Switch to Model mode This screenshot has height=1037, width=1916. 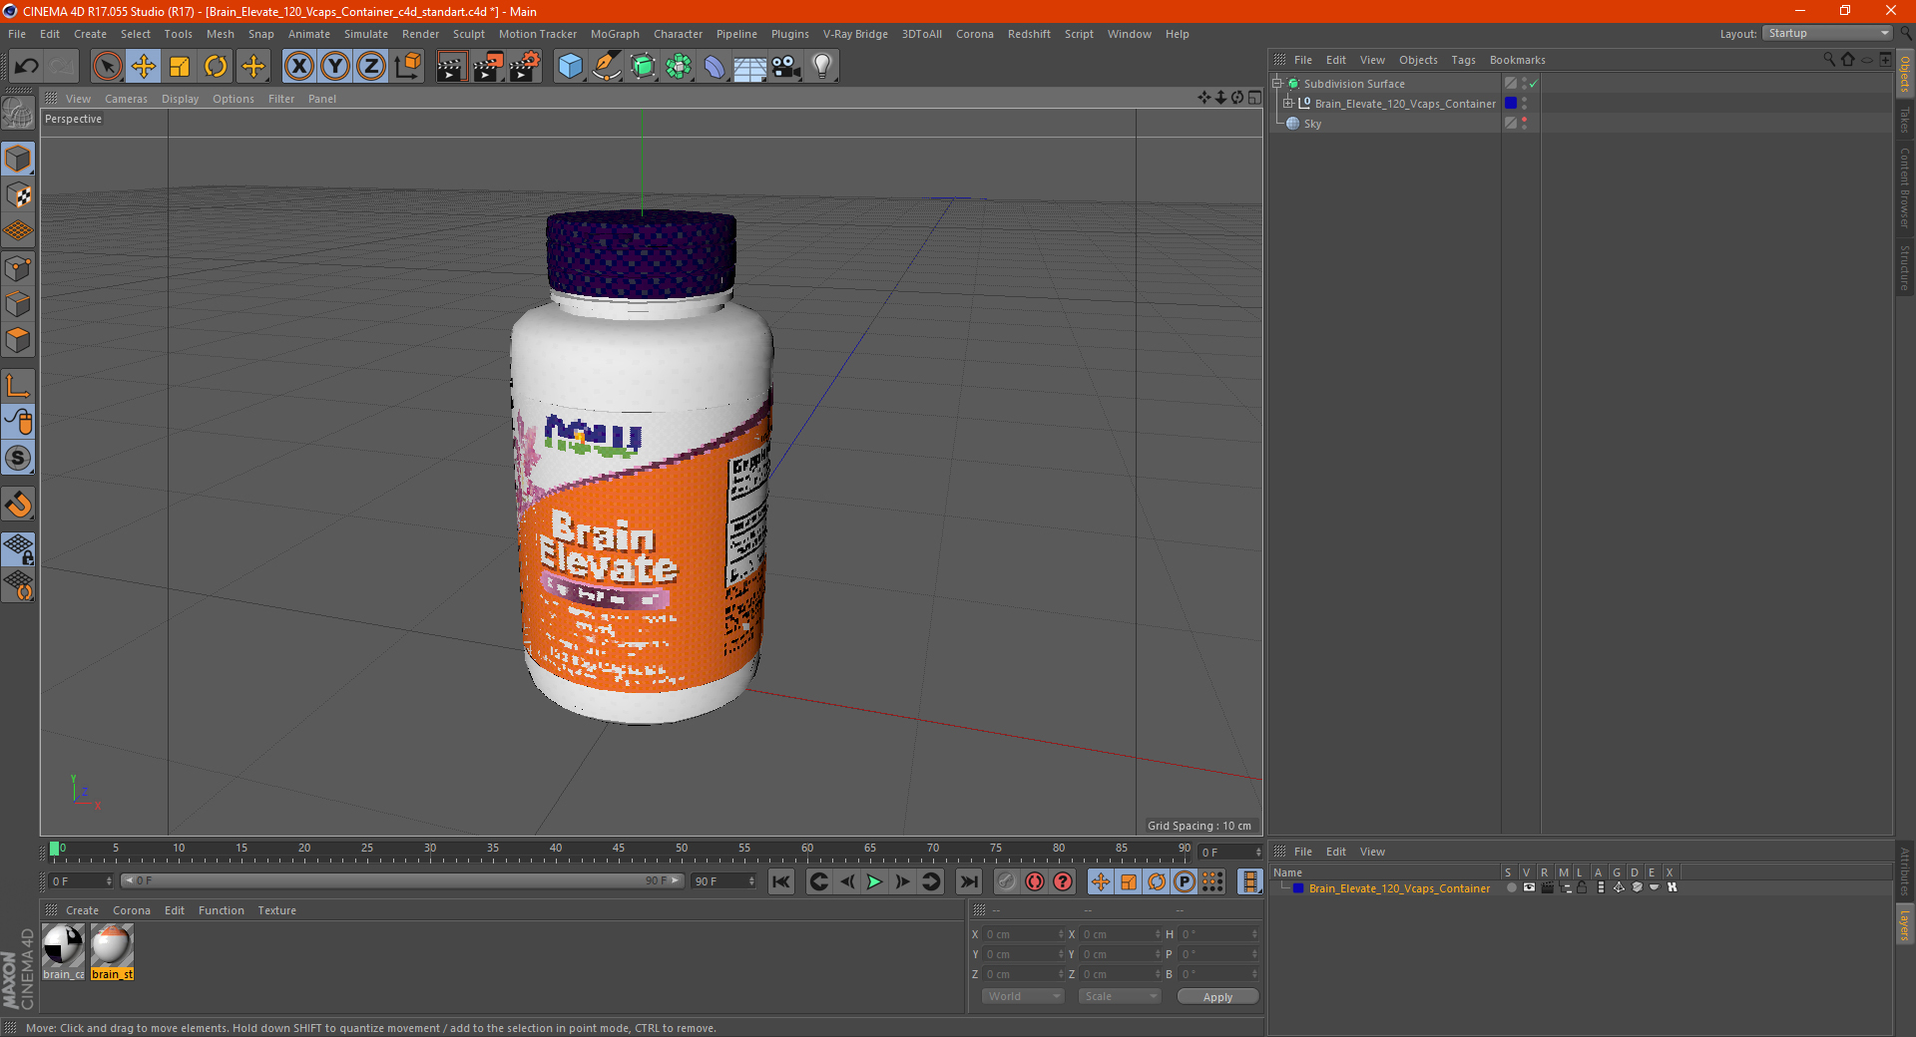(x=18, y=160)
